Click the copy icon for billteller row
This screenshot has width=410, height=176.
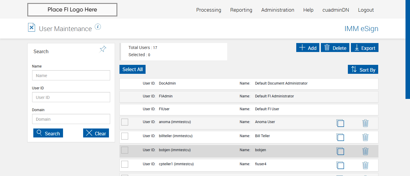(340, 137)
